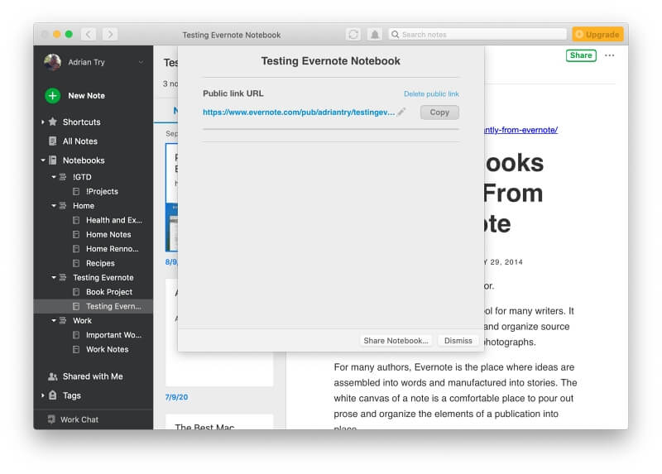Click the Work stack icon
662x474 pixels.
point(63,320)
